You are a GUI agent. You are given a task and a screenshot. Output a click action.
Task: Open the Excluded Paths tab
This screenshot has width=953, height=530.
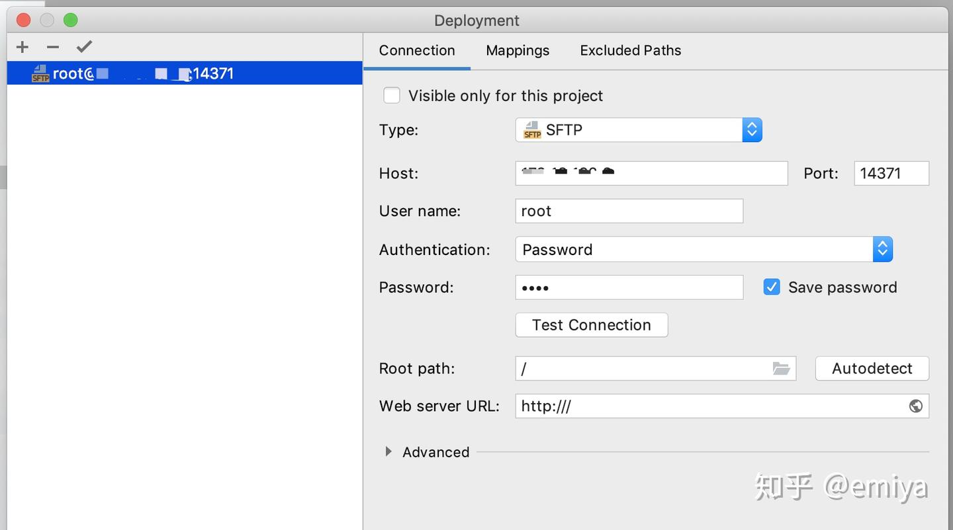tap(630, 51)
